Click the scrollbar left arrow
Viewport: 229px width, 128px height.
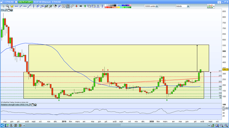[24, 125]
